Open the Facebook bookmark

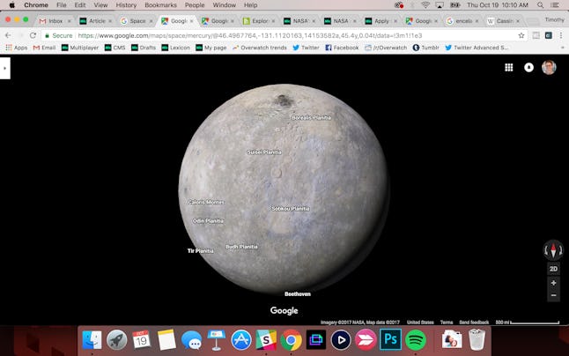(x=342, y=48)
